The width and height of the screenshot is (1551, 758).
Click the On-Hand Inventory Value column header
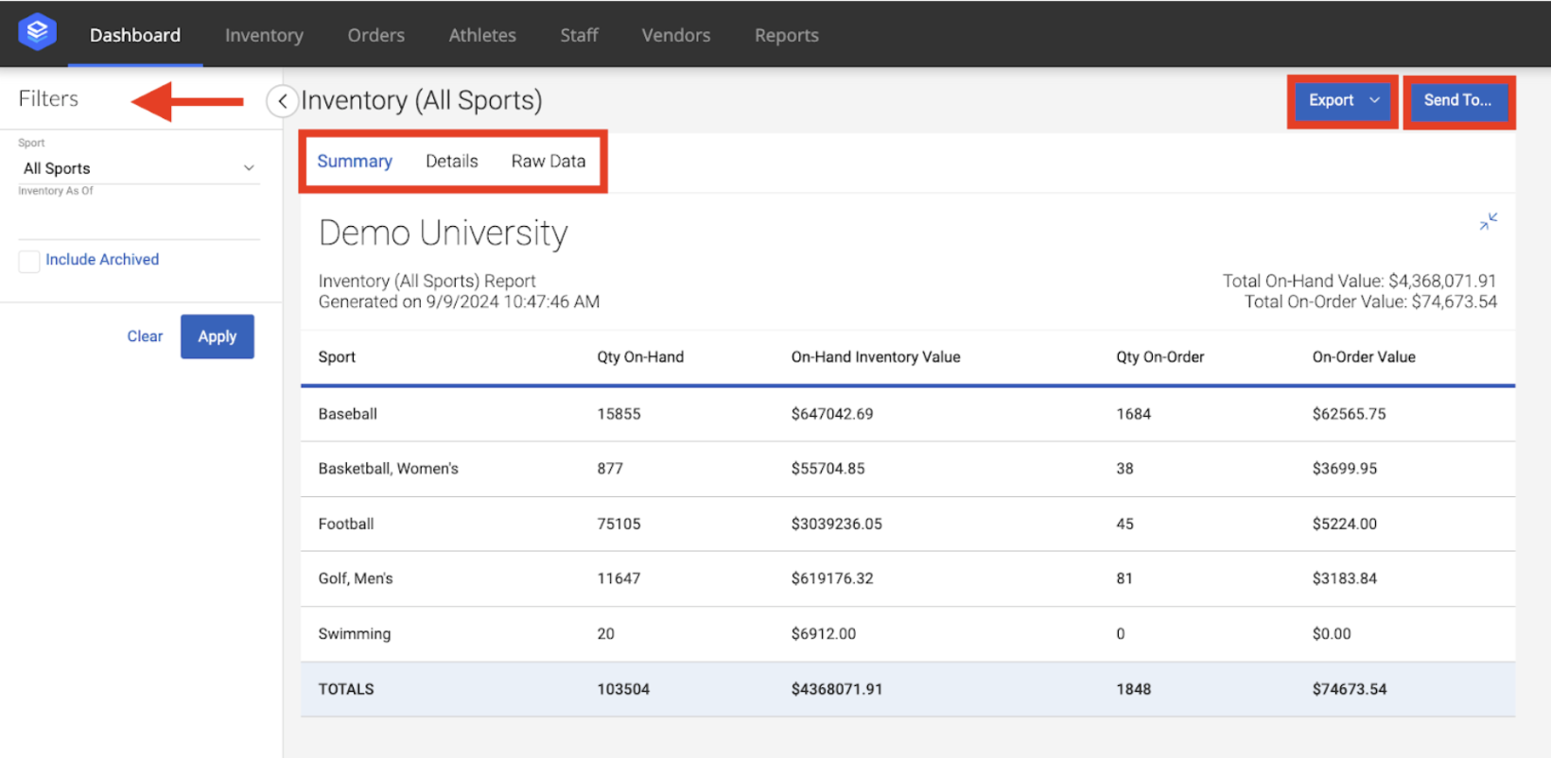876,357
